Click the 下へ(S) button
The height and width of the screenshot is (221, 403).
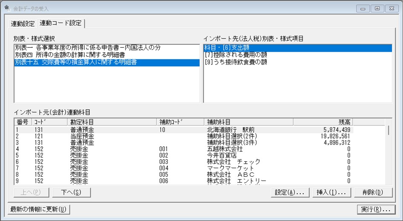coord(72,192)
